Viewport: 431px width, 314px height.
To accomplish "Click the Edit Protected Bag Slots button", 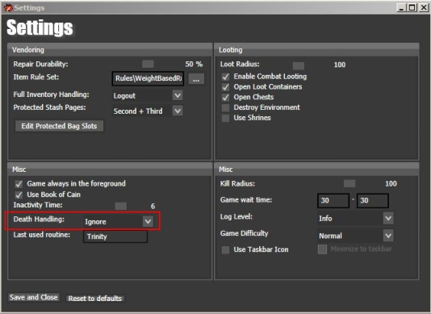I will [59, 126].
